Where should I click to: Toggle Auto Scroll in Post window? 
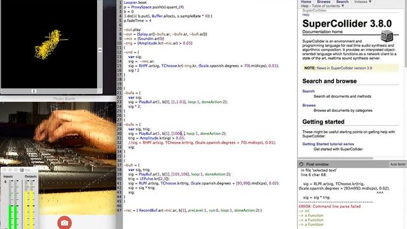point(397,164)
